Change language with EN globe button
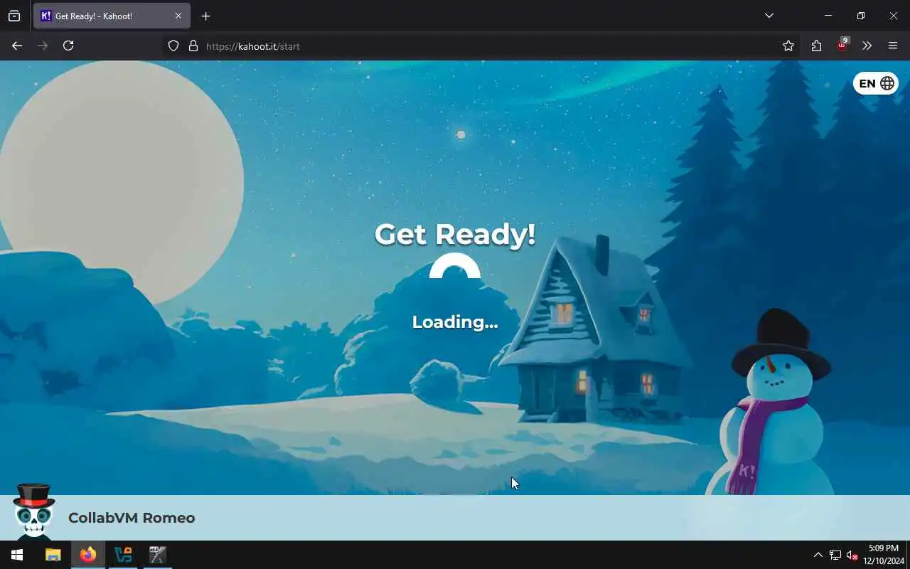This screenshot has height=569, width=910. (x=876, y=83)
